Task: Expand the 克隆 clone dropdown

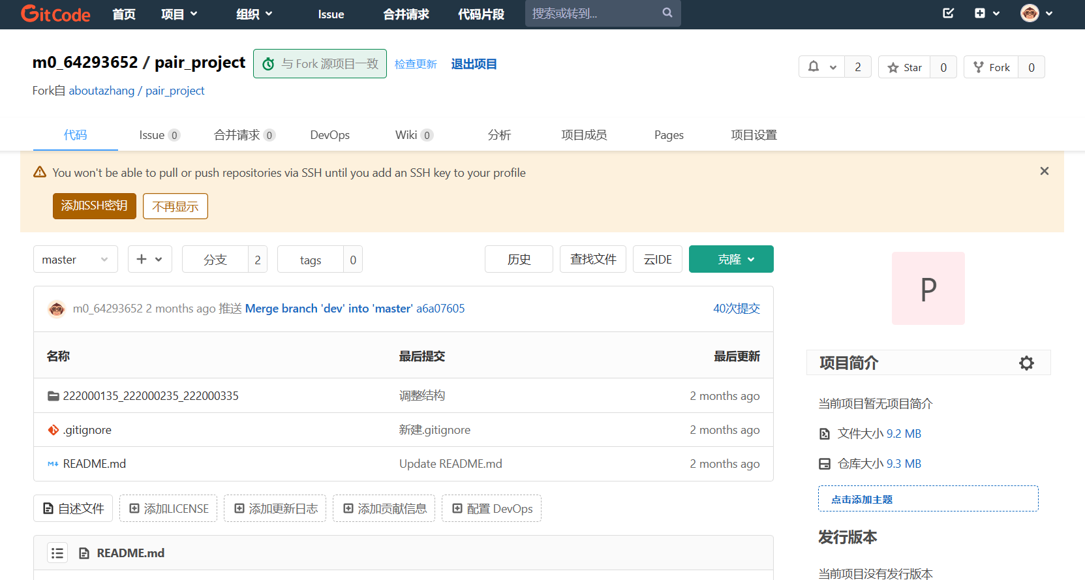Action: coord(731,260)
